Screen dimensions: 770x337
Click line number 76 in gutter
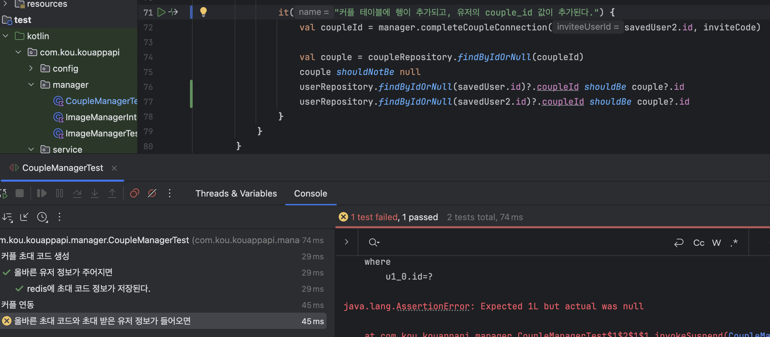point(148,87)
